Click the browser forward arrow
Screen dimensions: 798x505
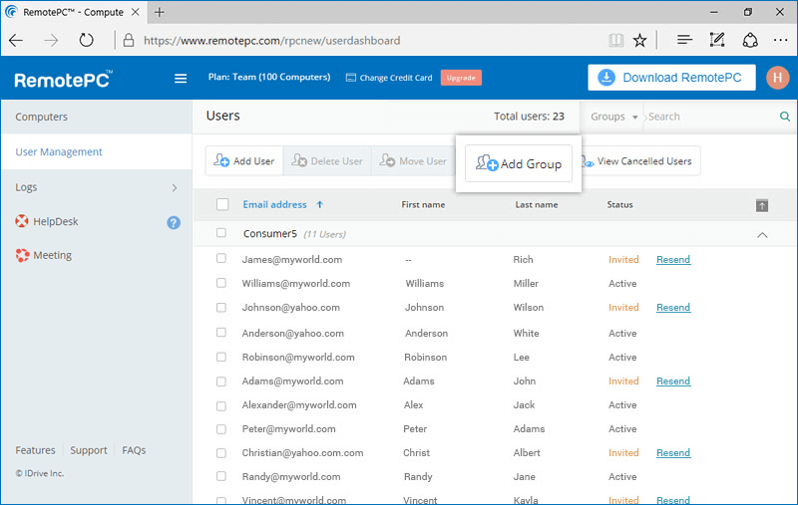click(51, 40)
